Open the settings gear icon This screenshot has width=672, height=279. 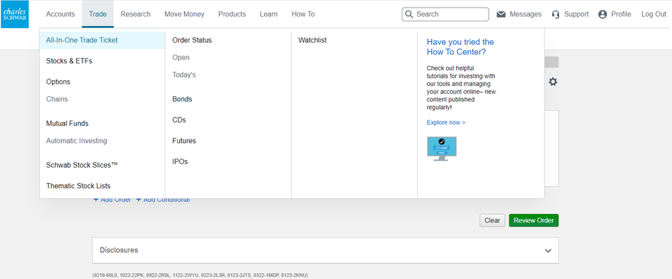coord(553,82)
